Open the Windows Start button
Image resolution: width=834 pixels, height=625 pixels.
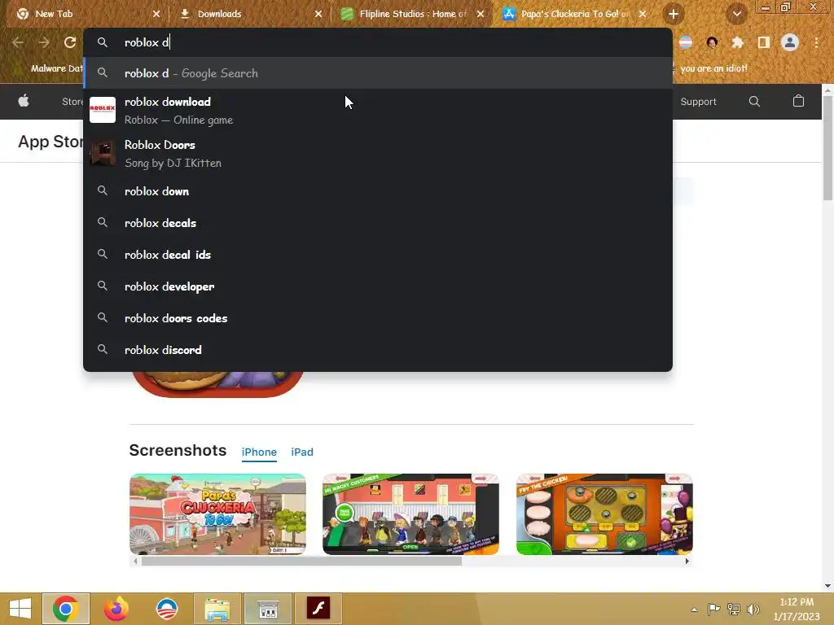20,609
